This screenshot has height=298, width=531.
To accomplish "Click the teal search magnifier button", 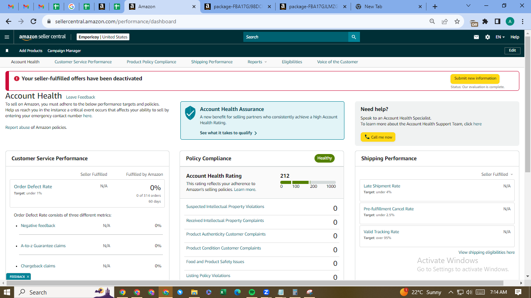I will click(354, 37).
